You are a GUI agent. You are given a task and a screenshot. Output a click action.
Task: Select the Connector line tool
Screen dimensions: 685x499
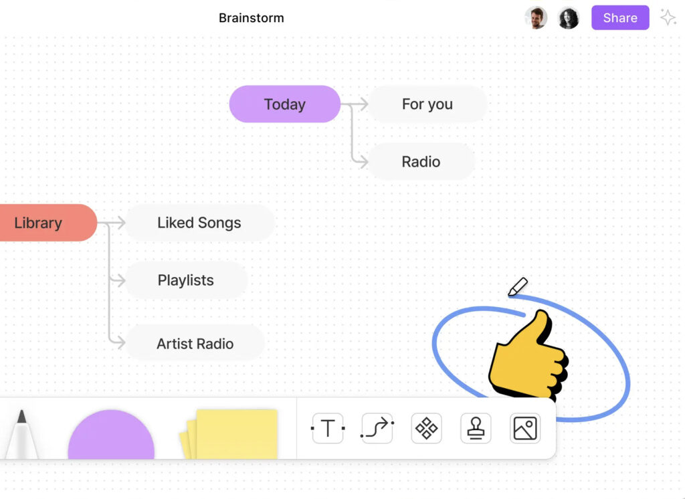[x=377, y=428]
